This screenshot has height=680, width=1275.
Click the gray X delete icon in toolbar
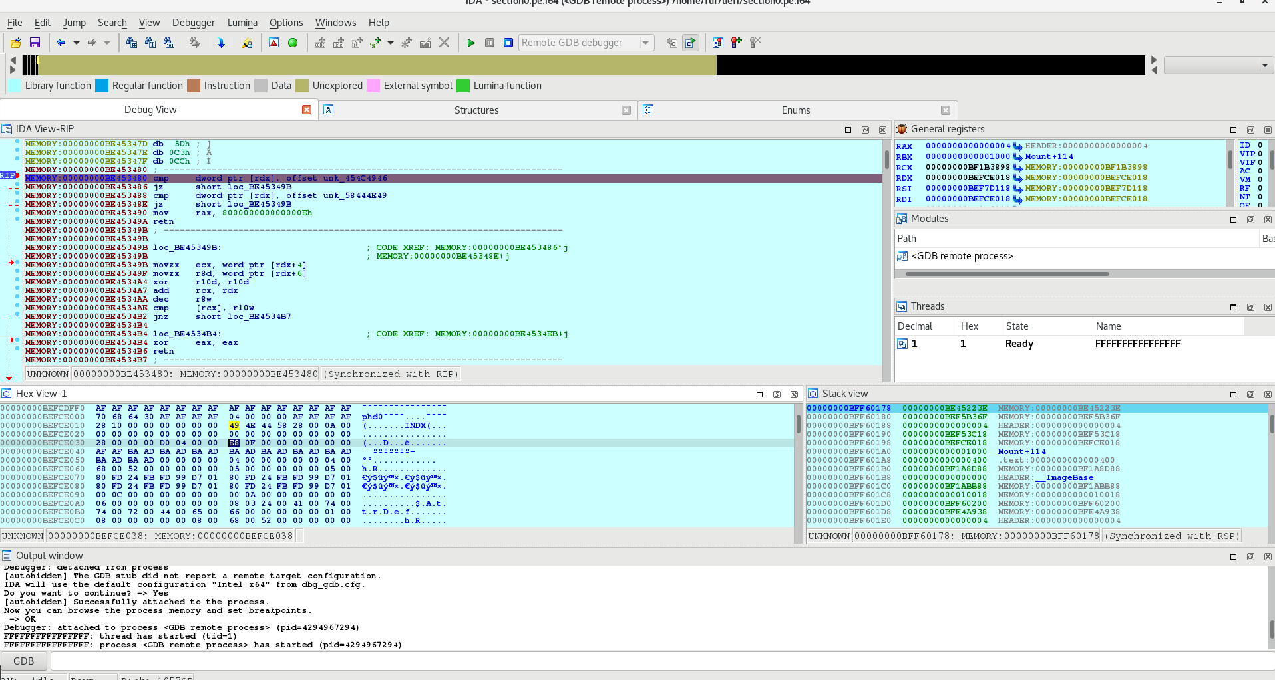pyautogui.click(x=445, y=43)
